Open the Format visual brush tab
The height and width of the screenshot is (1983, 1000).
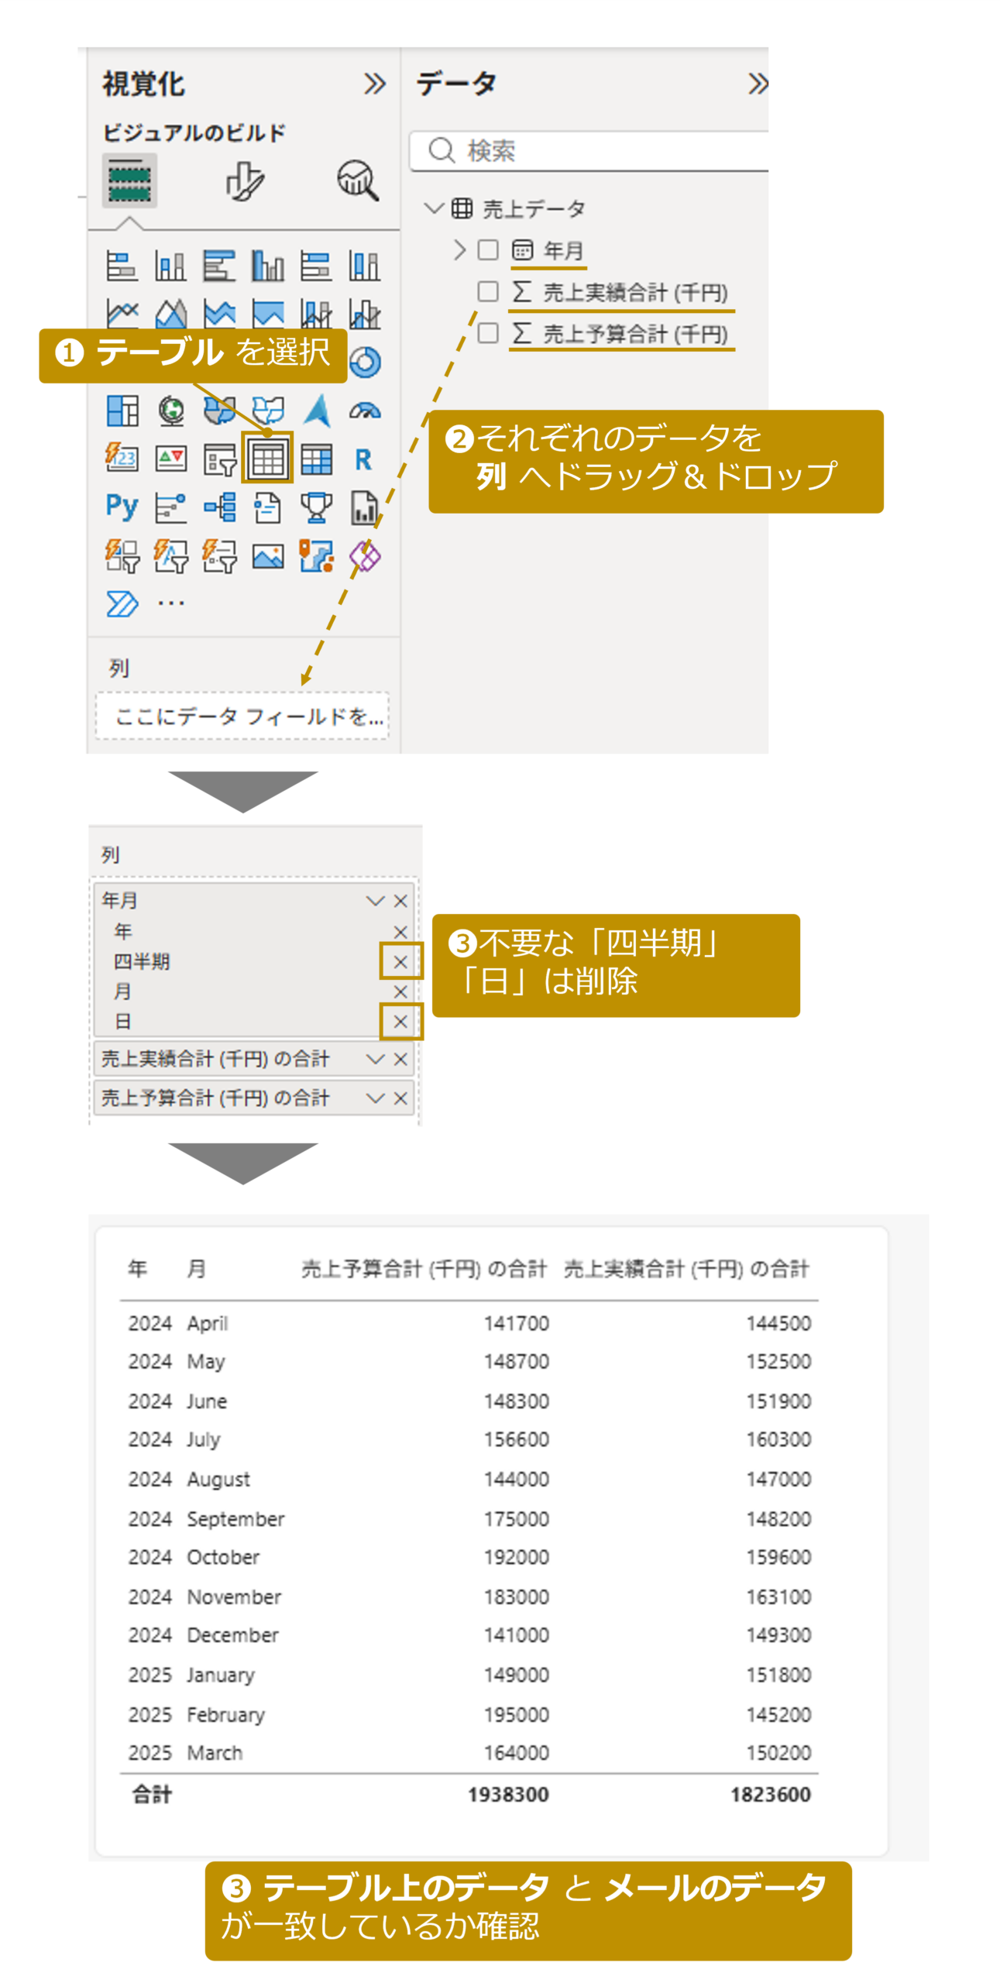244,180
